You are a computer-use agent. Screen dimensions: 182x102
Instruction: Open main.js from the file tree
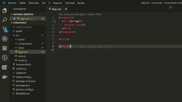22,56
